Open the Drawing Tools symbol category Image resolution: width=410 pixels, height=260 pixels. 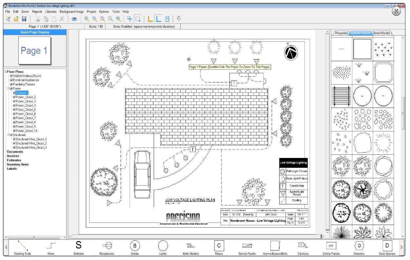point(23,248)
